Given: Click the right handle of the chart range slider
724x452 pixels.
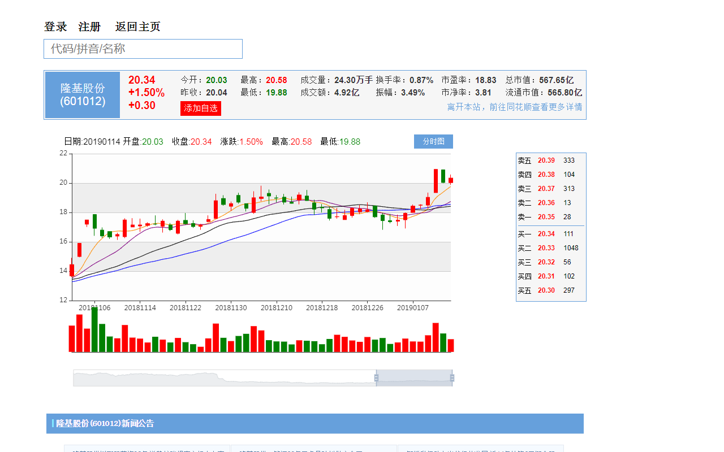Looking at the screenshot, I should click(x=452, y=378).
